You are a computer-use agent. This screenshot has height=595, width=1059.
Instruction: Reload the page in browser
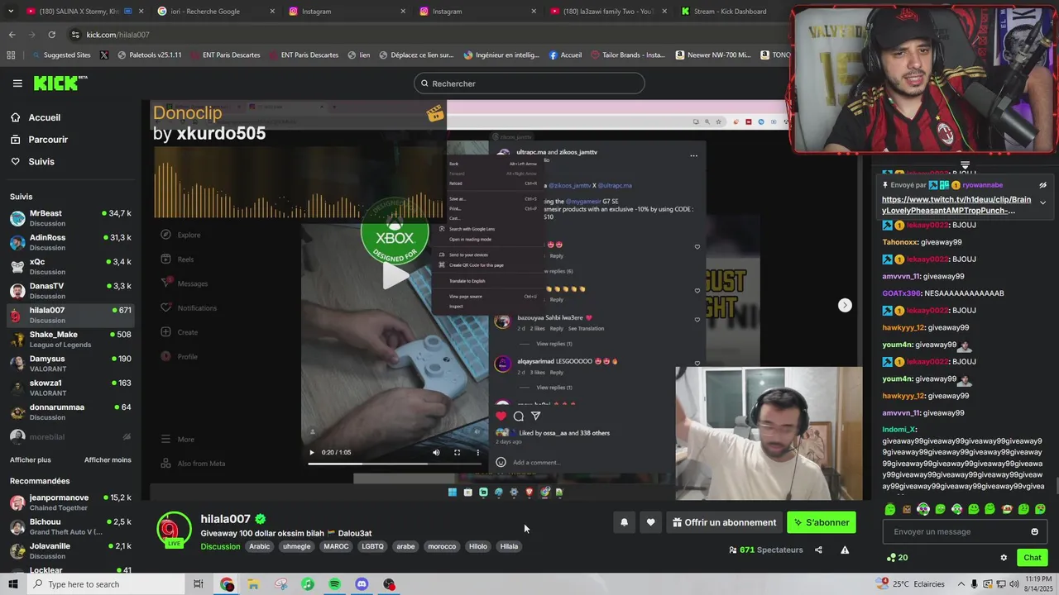click(51, 35)
